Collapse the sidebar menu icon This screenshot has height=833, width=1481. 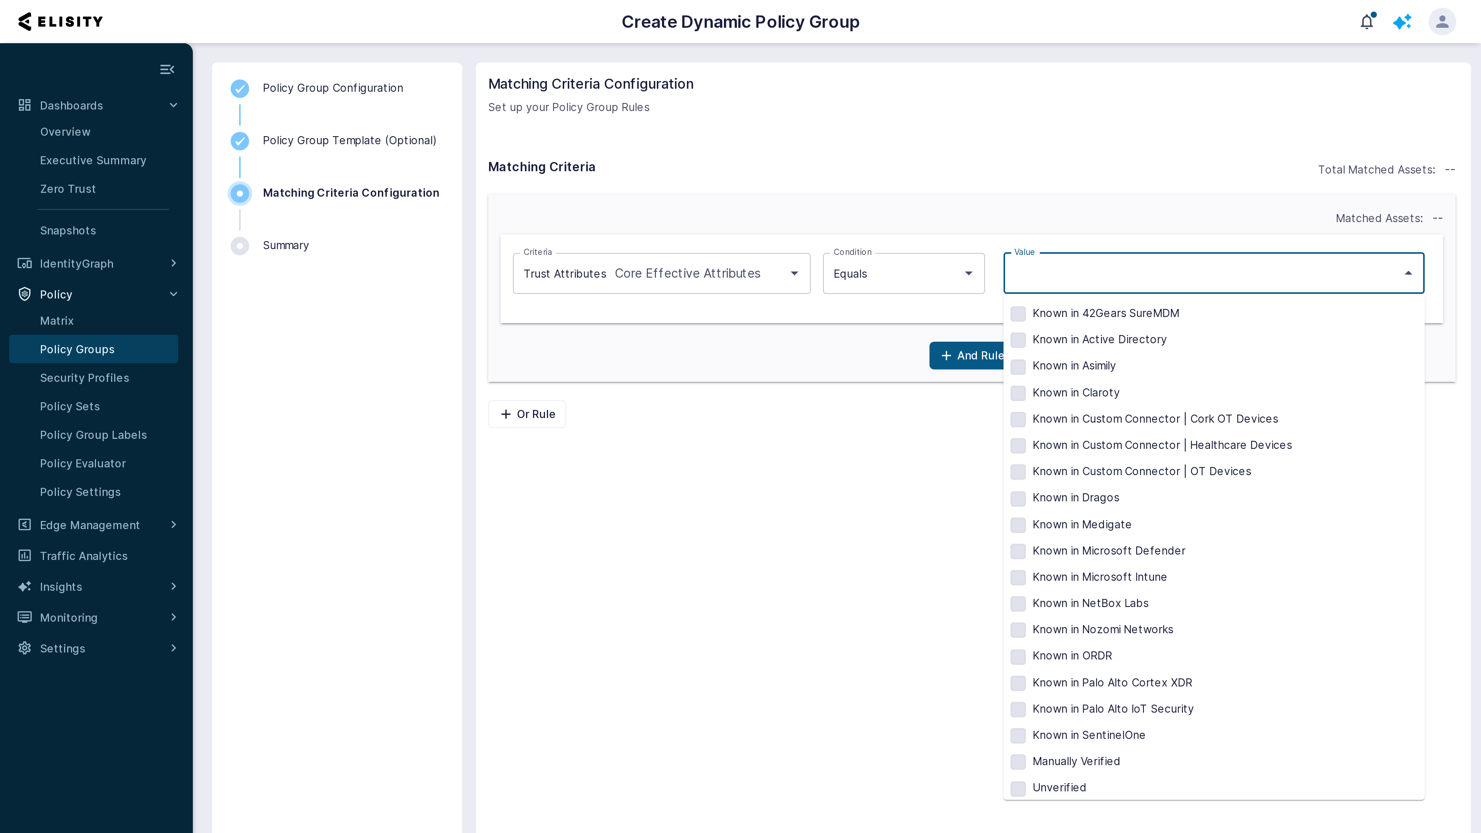point(167,69)
